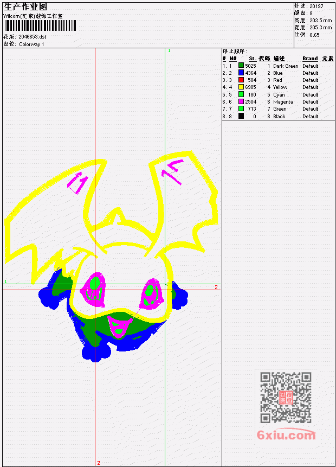Click the file name 2046653.dst

pyautogui.click(x=33, y=37)
